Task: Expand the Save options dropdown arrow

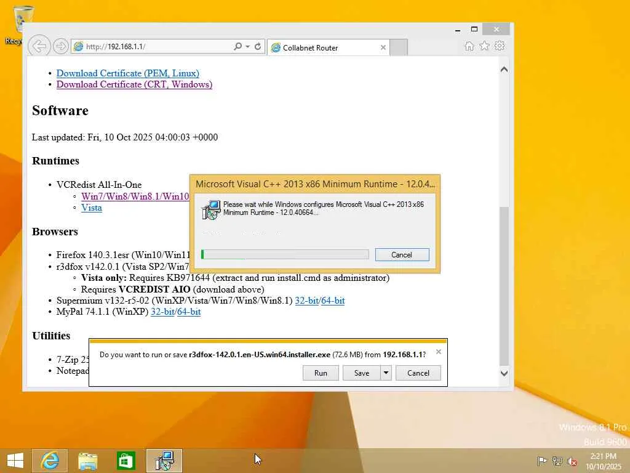Action: point(386,373)
